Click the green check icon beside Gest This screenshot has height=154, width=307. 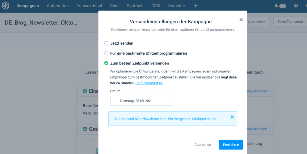point(85,129)
